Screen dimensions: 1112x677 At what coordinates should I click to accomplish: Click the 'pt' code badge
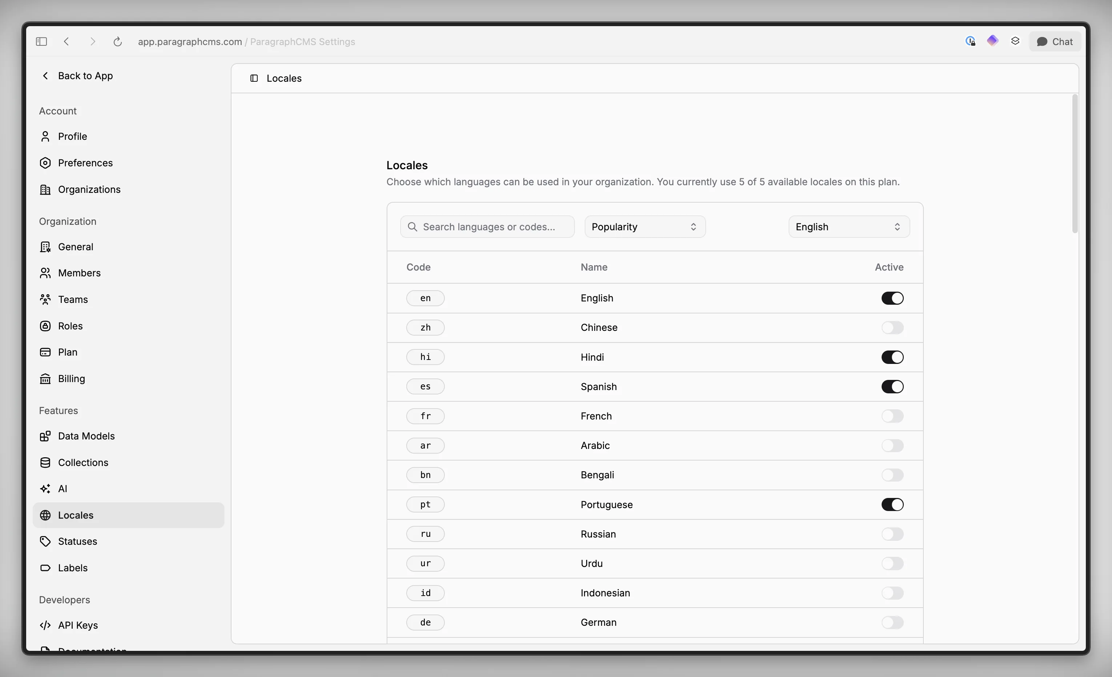(x=425, y=505)
